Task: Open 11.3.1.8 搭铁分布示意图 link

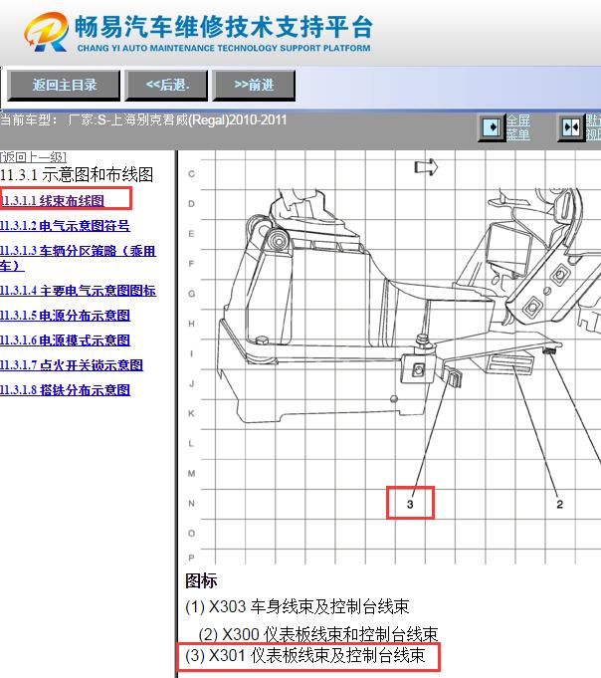Action: (x=65, y=390)
